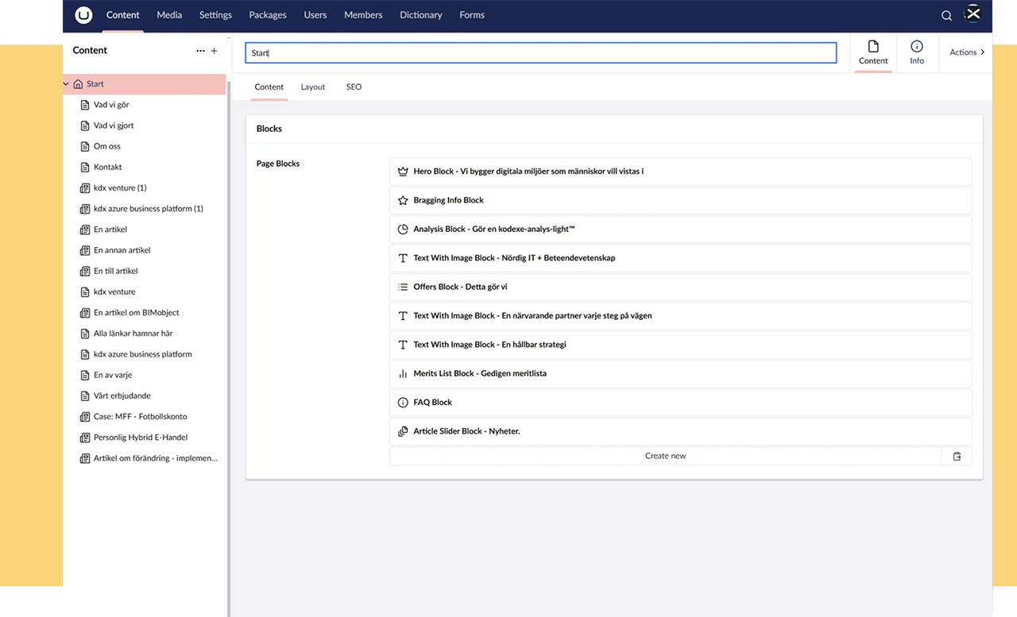Select En till artikel in the tree

[116, 272]
